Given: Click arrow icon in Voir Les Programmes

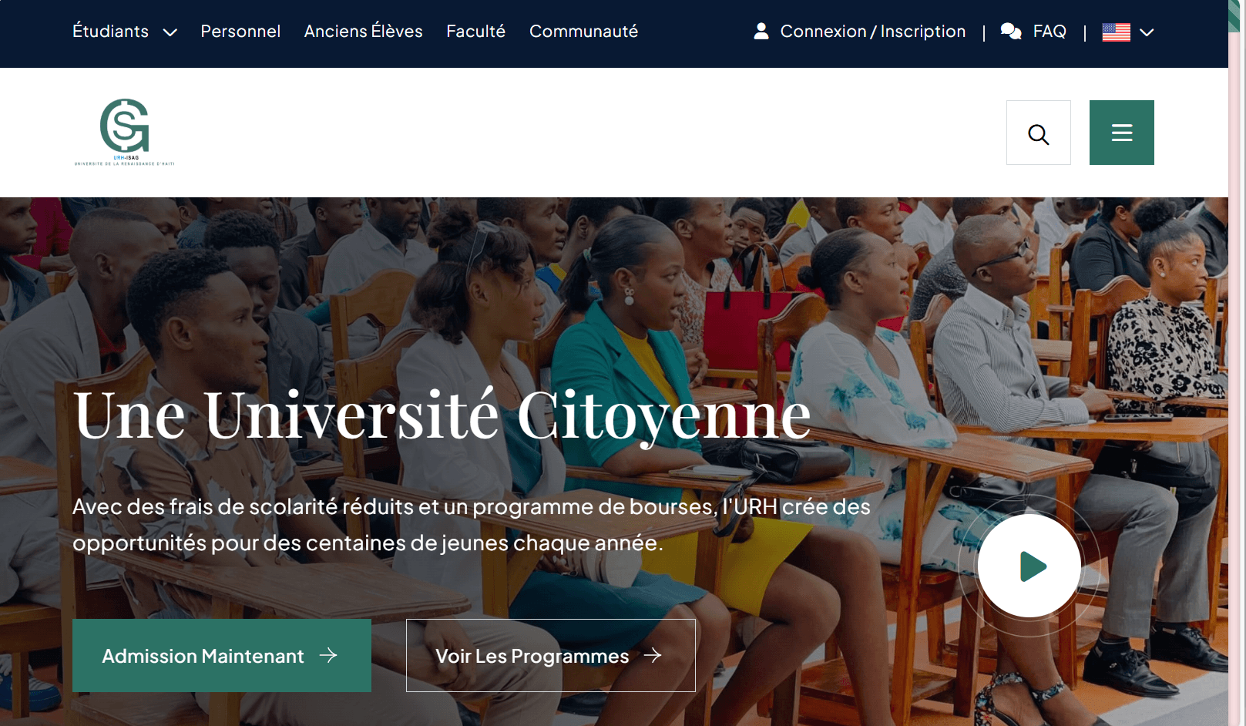Looking at the screenshot, I should click(653, 655).
